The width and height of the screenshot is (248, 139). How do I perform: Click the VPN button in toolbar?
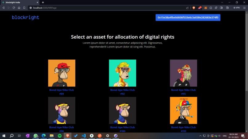coord(236,8)
